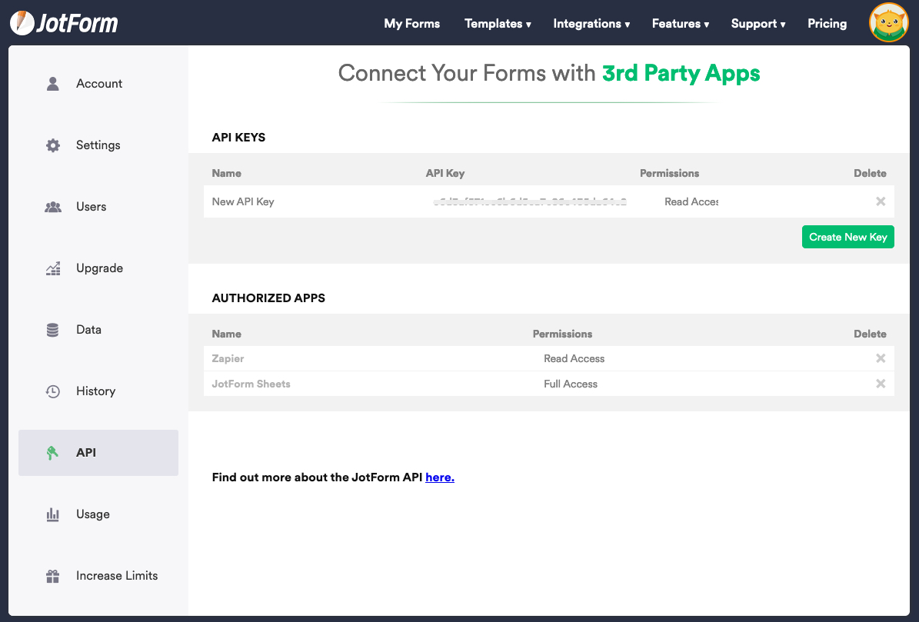Select the API sidebar tab

click(x=98, y=453)
